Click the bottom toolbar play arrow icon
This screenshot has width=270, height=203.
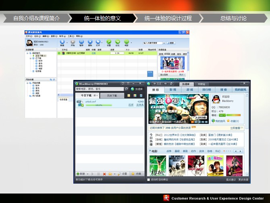(x=92, y=174)
